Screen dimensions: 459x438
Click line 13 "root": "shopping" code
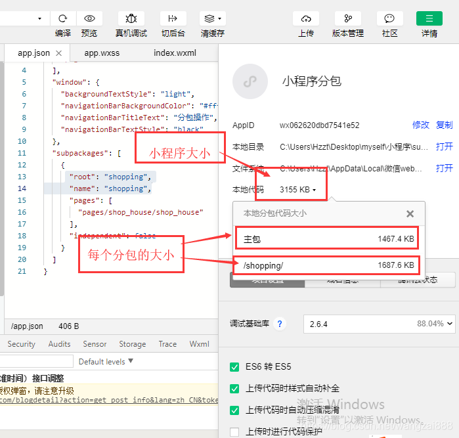pyautogui.click(x=110, y=177)
